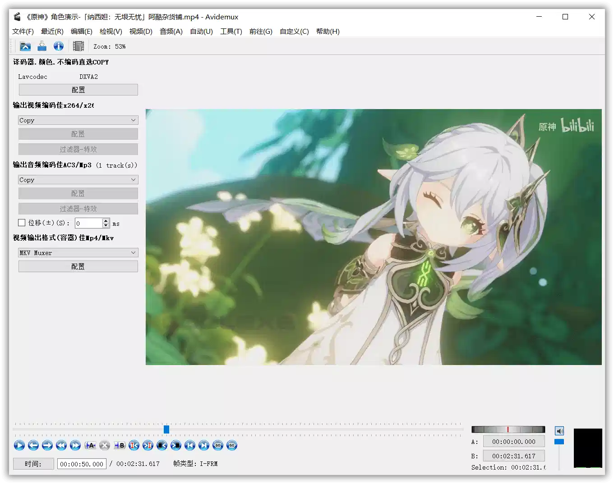The width and height of the screenshot is (614, 484).
Task: Open the 视频(V) menu
Action: [x=140, y=31]
